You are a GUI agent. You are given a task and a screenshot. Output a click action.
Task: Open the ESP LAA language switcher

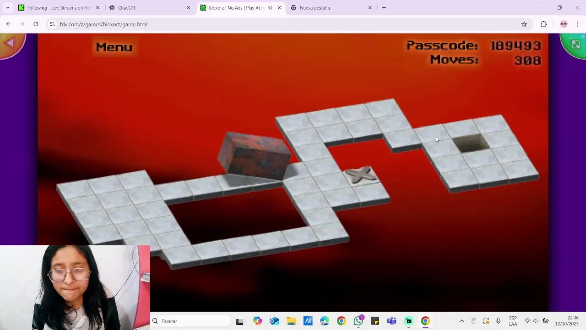(513, 321)
